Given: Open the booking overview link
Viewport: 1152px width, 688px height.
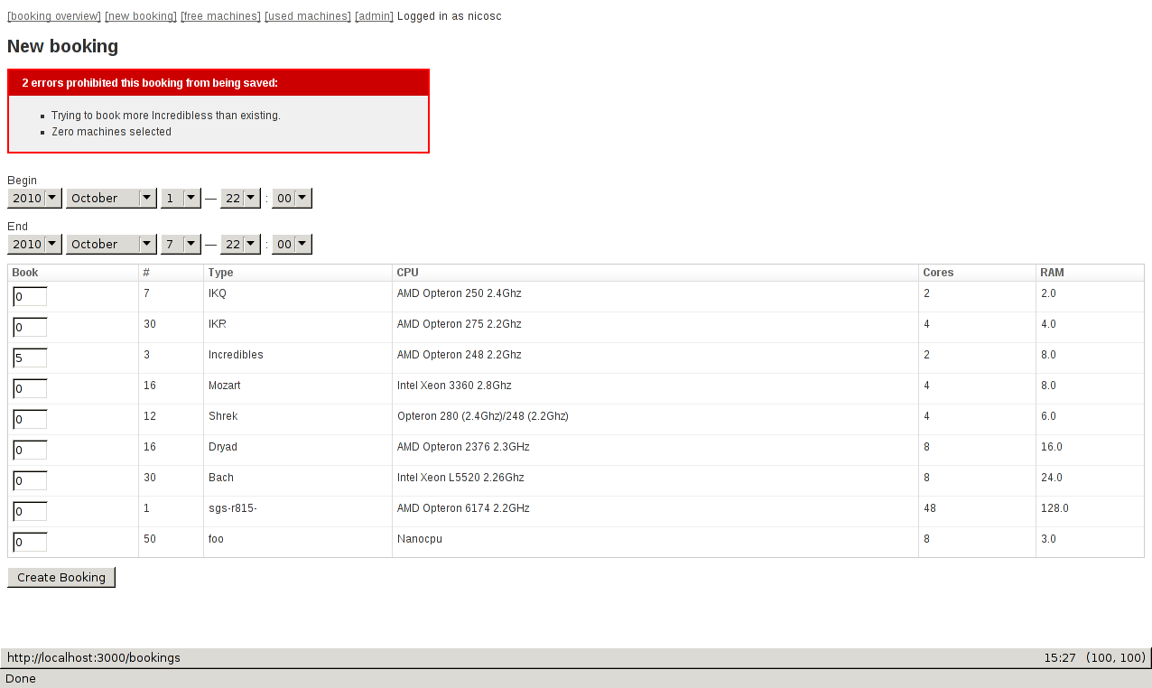Looking at the screenshot, I should click(54, 16).
